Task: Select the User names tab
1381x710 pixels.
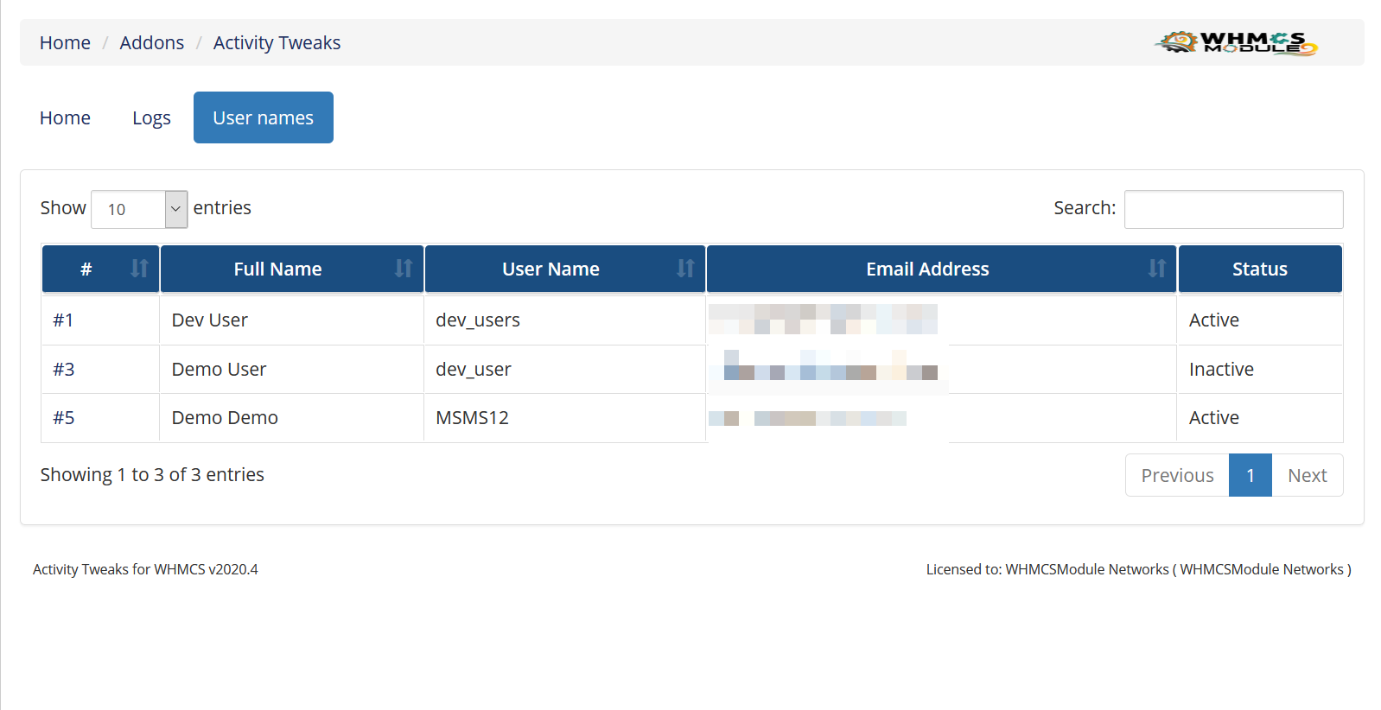Action: tap(264, 117)
